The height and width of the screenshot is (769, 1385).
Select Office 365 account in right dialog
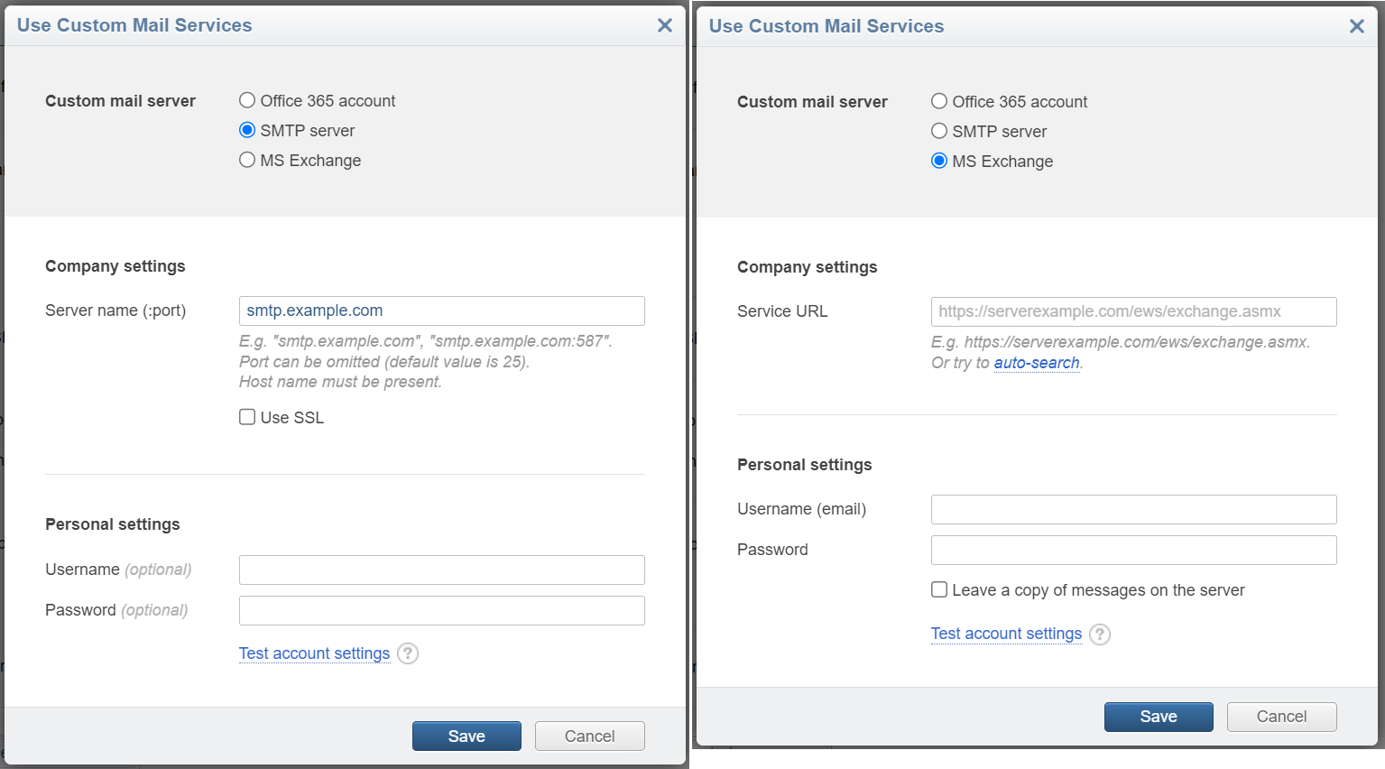coord(939,101)
